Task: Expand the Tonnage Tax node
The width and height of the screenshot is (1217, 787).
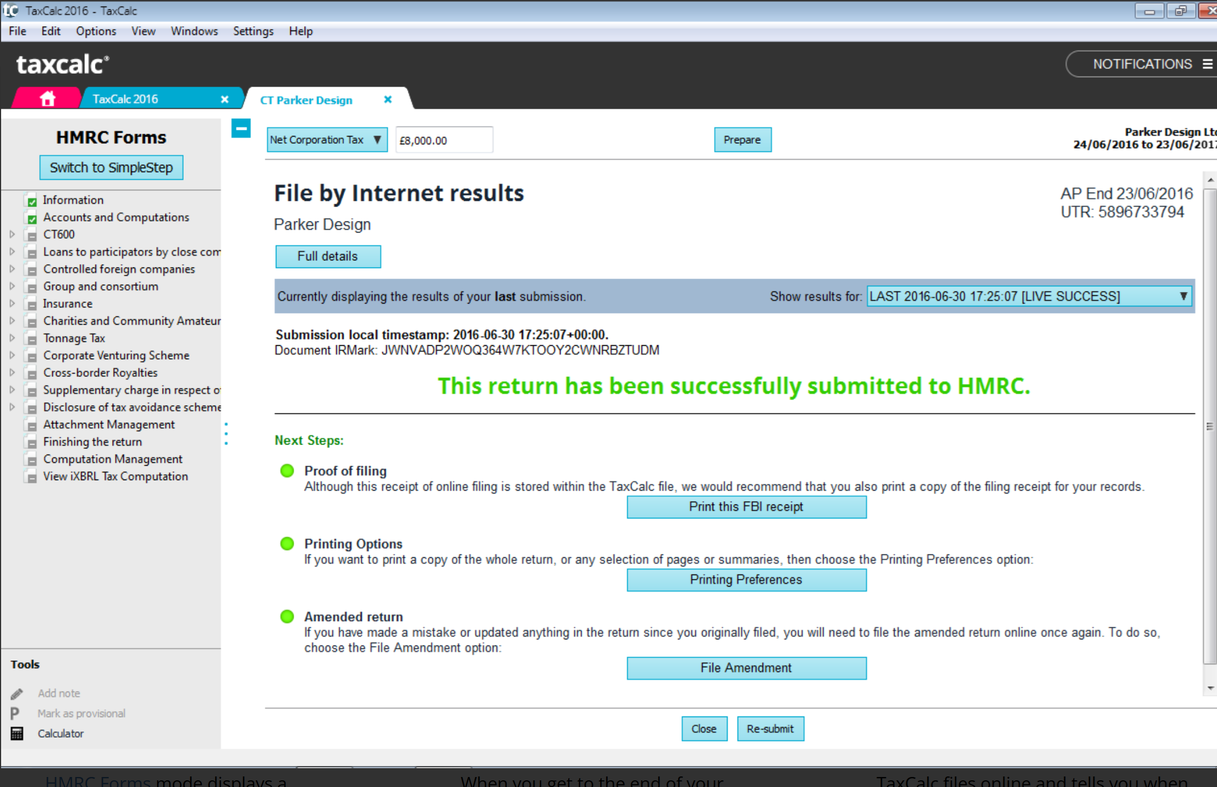Action: pos(12,337)
